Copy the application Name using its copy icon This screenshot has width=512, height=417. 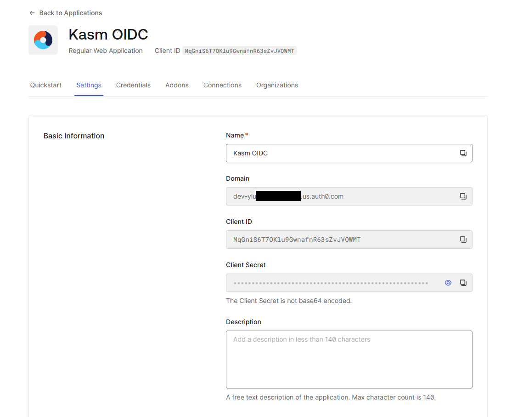(x=463, y=153)
